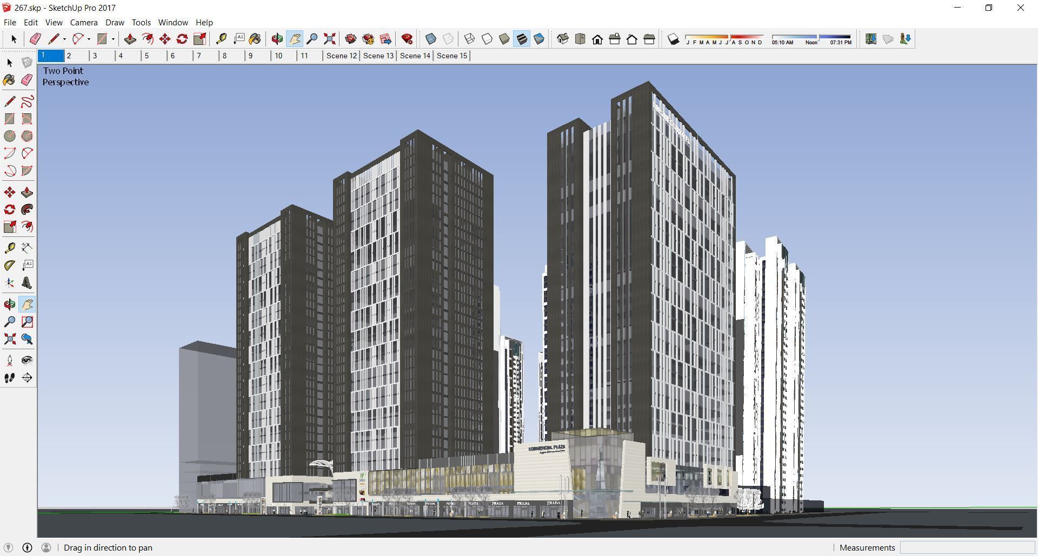This screenshot has height=556, width=1038.
Task: Switch to Monochrome face style
Action: tap(539, 39)
